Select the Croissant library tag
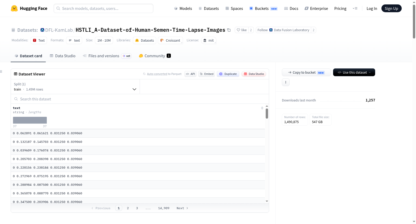416x224 pixels. coord(170,40)
